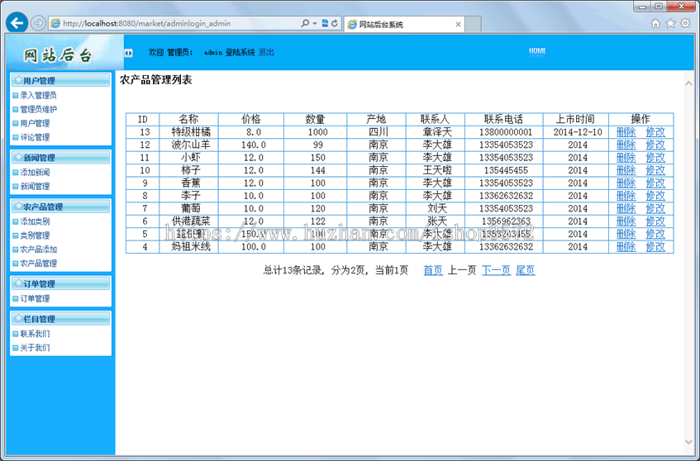Select the 网站后台系统 browser tab
700x461 pixels.
pos(404,25)
